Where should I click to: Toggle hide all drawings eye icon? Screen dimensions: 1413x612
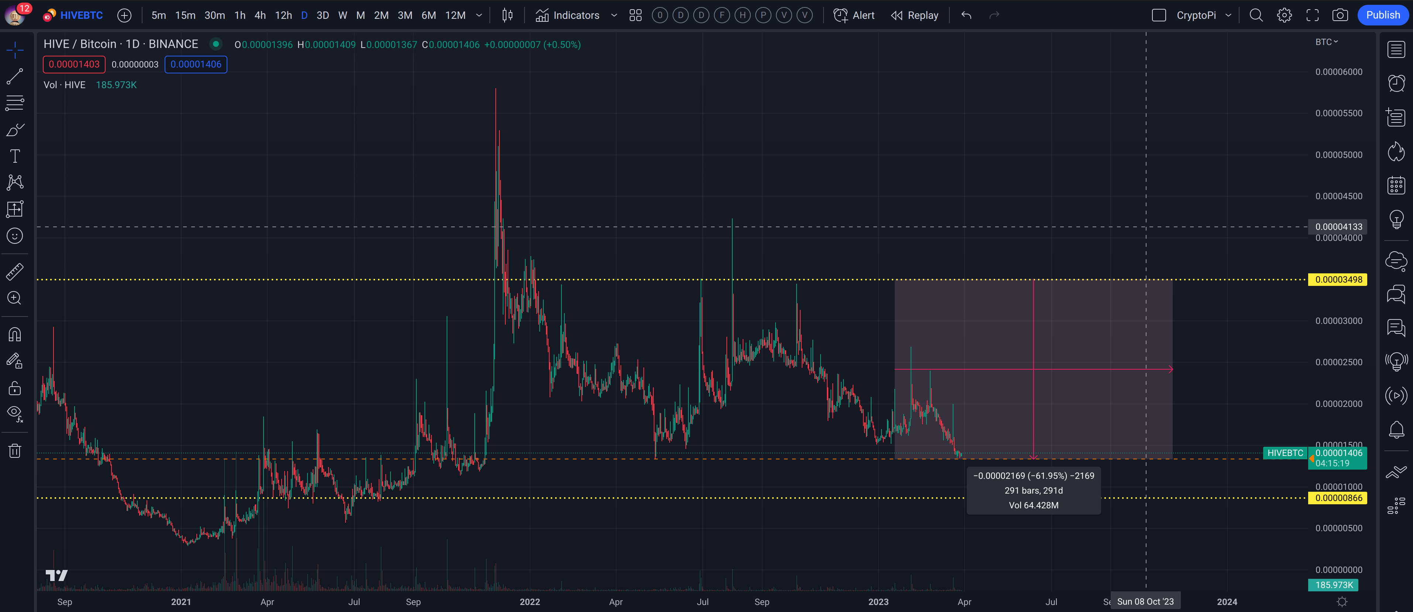tap(15, 414)
